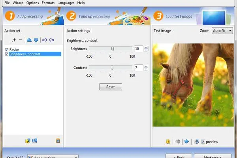Click the eye preview icon
The image size is (237, 158).
pos(196,141)
